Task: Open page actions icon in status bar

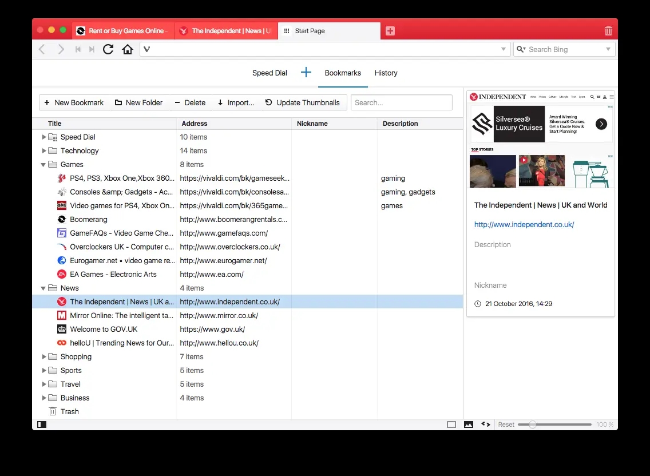Action: [485, 424]
